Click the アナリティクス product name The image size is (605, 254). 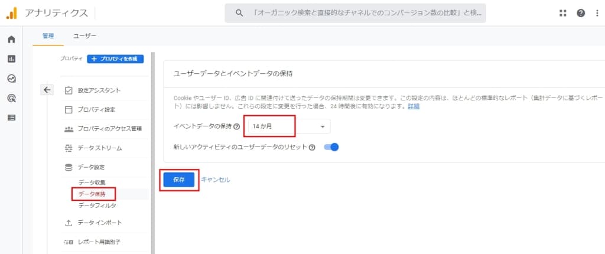(56, 13)
